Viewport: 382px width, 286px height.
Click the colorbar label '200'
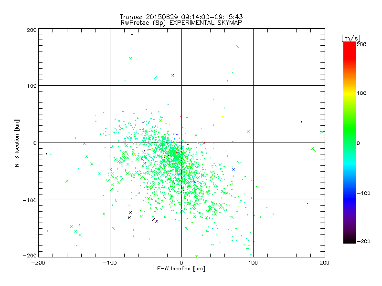(x=361, y=44)
